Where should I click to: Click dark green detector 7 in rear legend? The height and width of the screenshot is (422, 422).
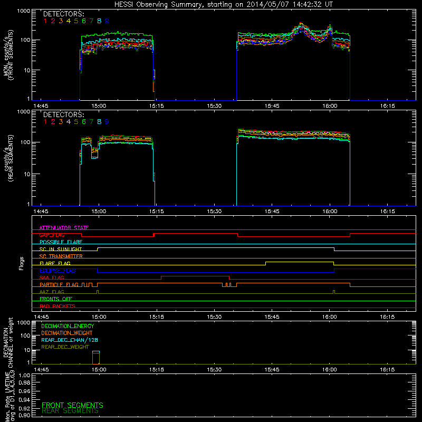91,122
